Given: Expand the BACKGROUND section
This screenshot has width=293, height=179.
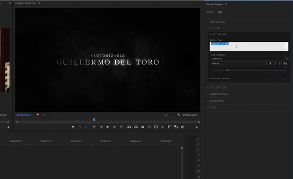Looking at the screenshot, I should tap(207, 101).
